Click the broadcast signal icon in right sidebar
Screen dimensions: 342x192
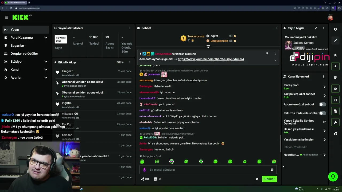pos(335,100)
